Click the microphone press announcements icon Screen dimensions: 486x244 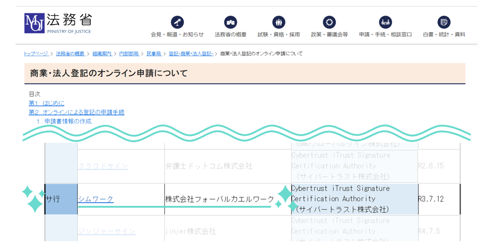click(x=177, y=23)
